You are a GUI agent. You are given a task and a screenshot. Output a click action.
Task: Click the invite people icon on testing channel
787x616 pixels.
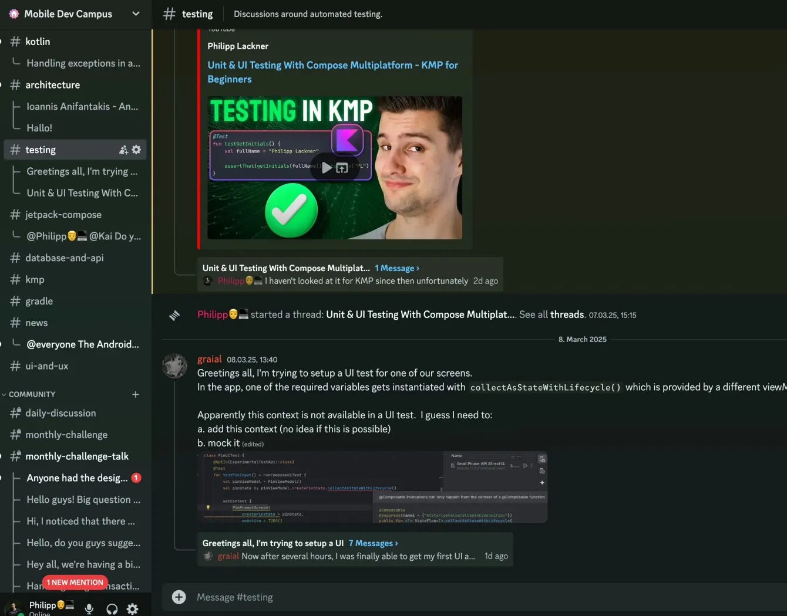point(123,150)
